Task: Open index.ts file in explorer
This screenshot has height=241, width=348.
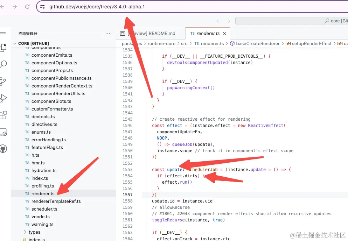Action: click(40, 178)
